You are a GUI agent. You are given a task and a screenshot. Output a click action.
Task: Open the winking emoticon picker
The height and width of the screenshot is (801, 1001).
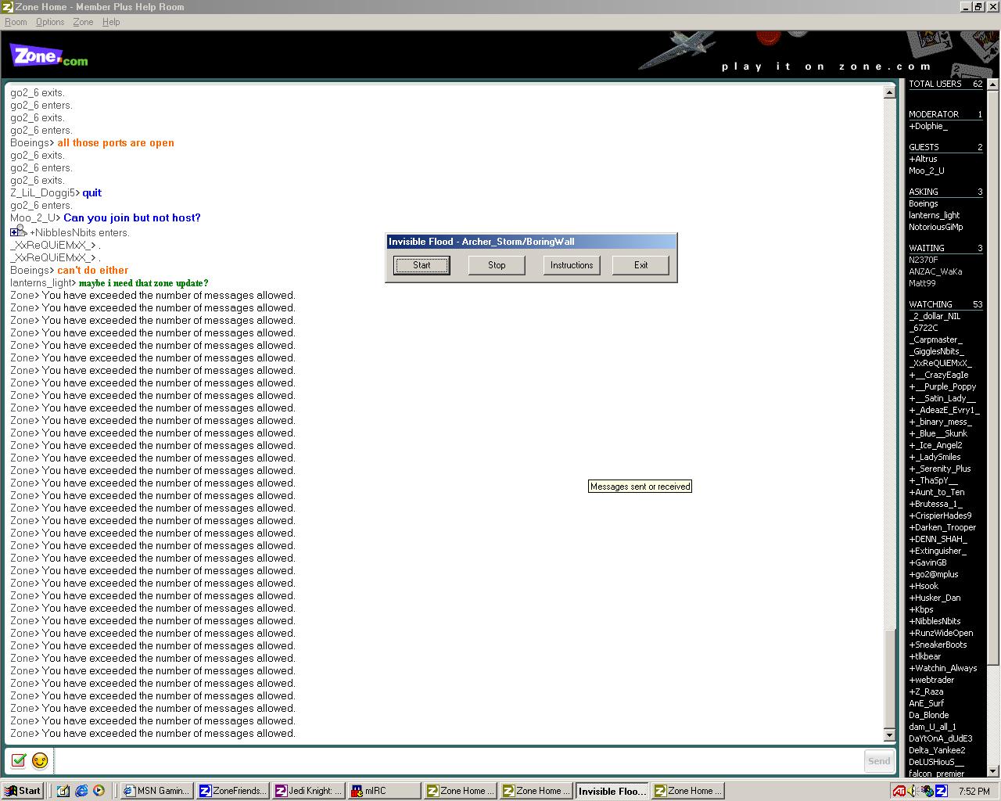point(40,760)
